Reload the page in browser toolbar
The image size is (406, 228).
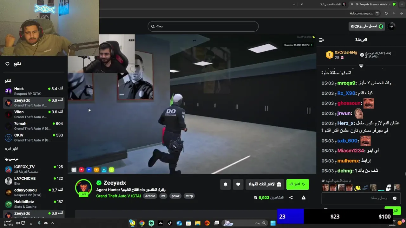[x=386, y=13]
